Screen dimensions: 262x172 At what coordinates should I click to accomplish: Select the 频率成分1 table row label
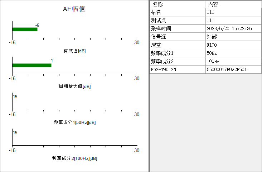pyautogui.click(x=162, y=53)
